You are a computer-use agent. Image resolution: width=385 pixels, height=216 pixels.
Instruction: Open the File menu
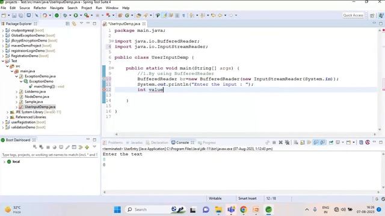click(x=4, y=8)
